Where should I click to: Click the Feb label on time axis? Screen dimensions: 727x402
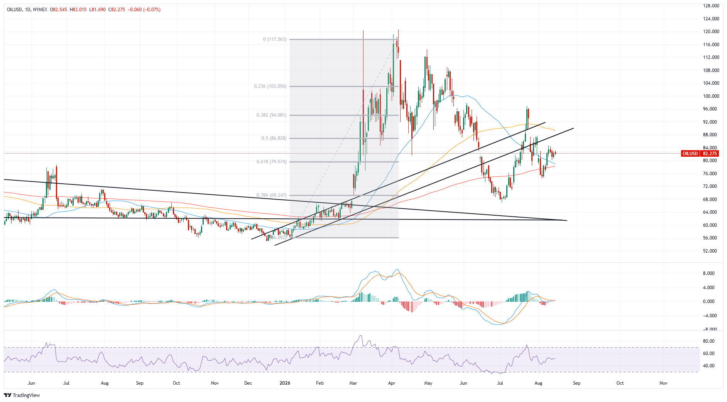(320, 383)
